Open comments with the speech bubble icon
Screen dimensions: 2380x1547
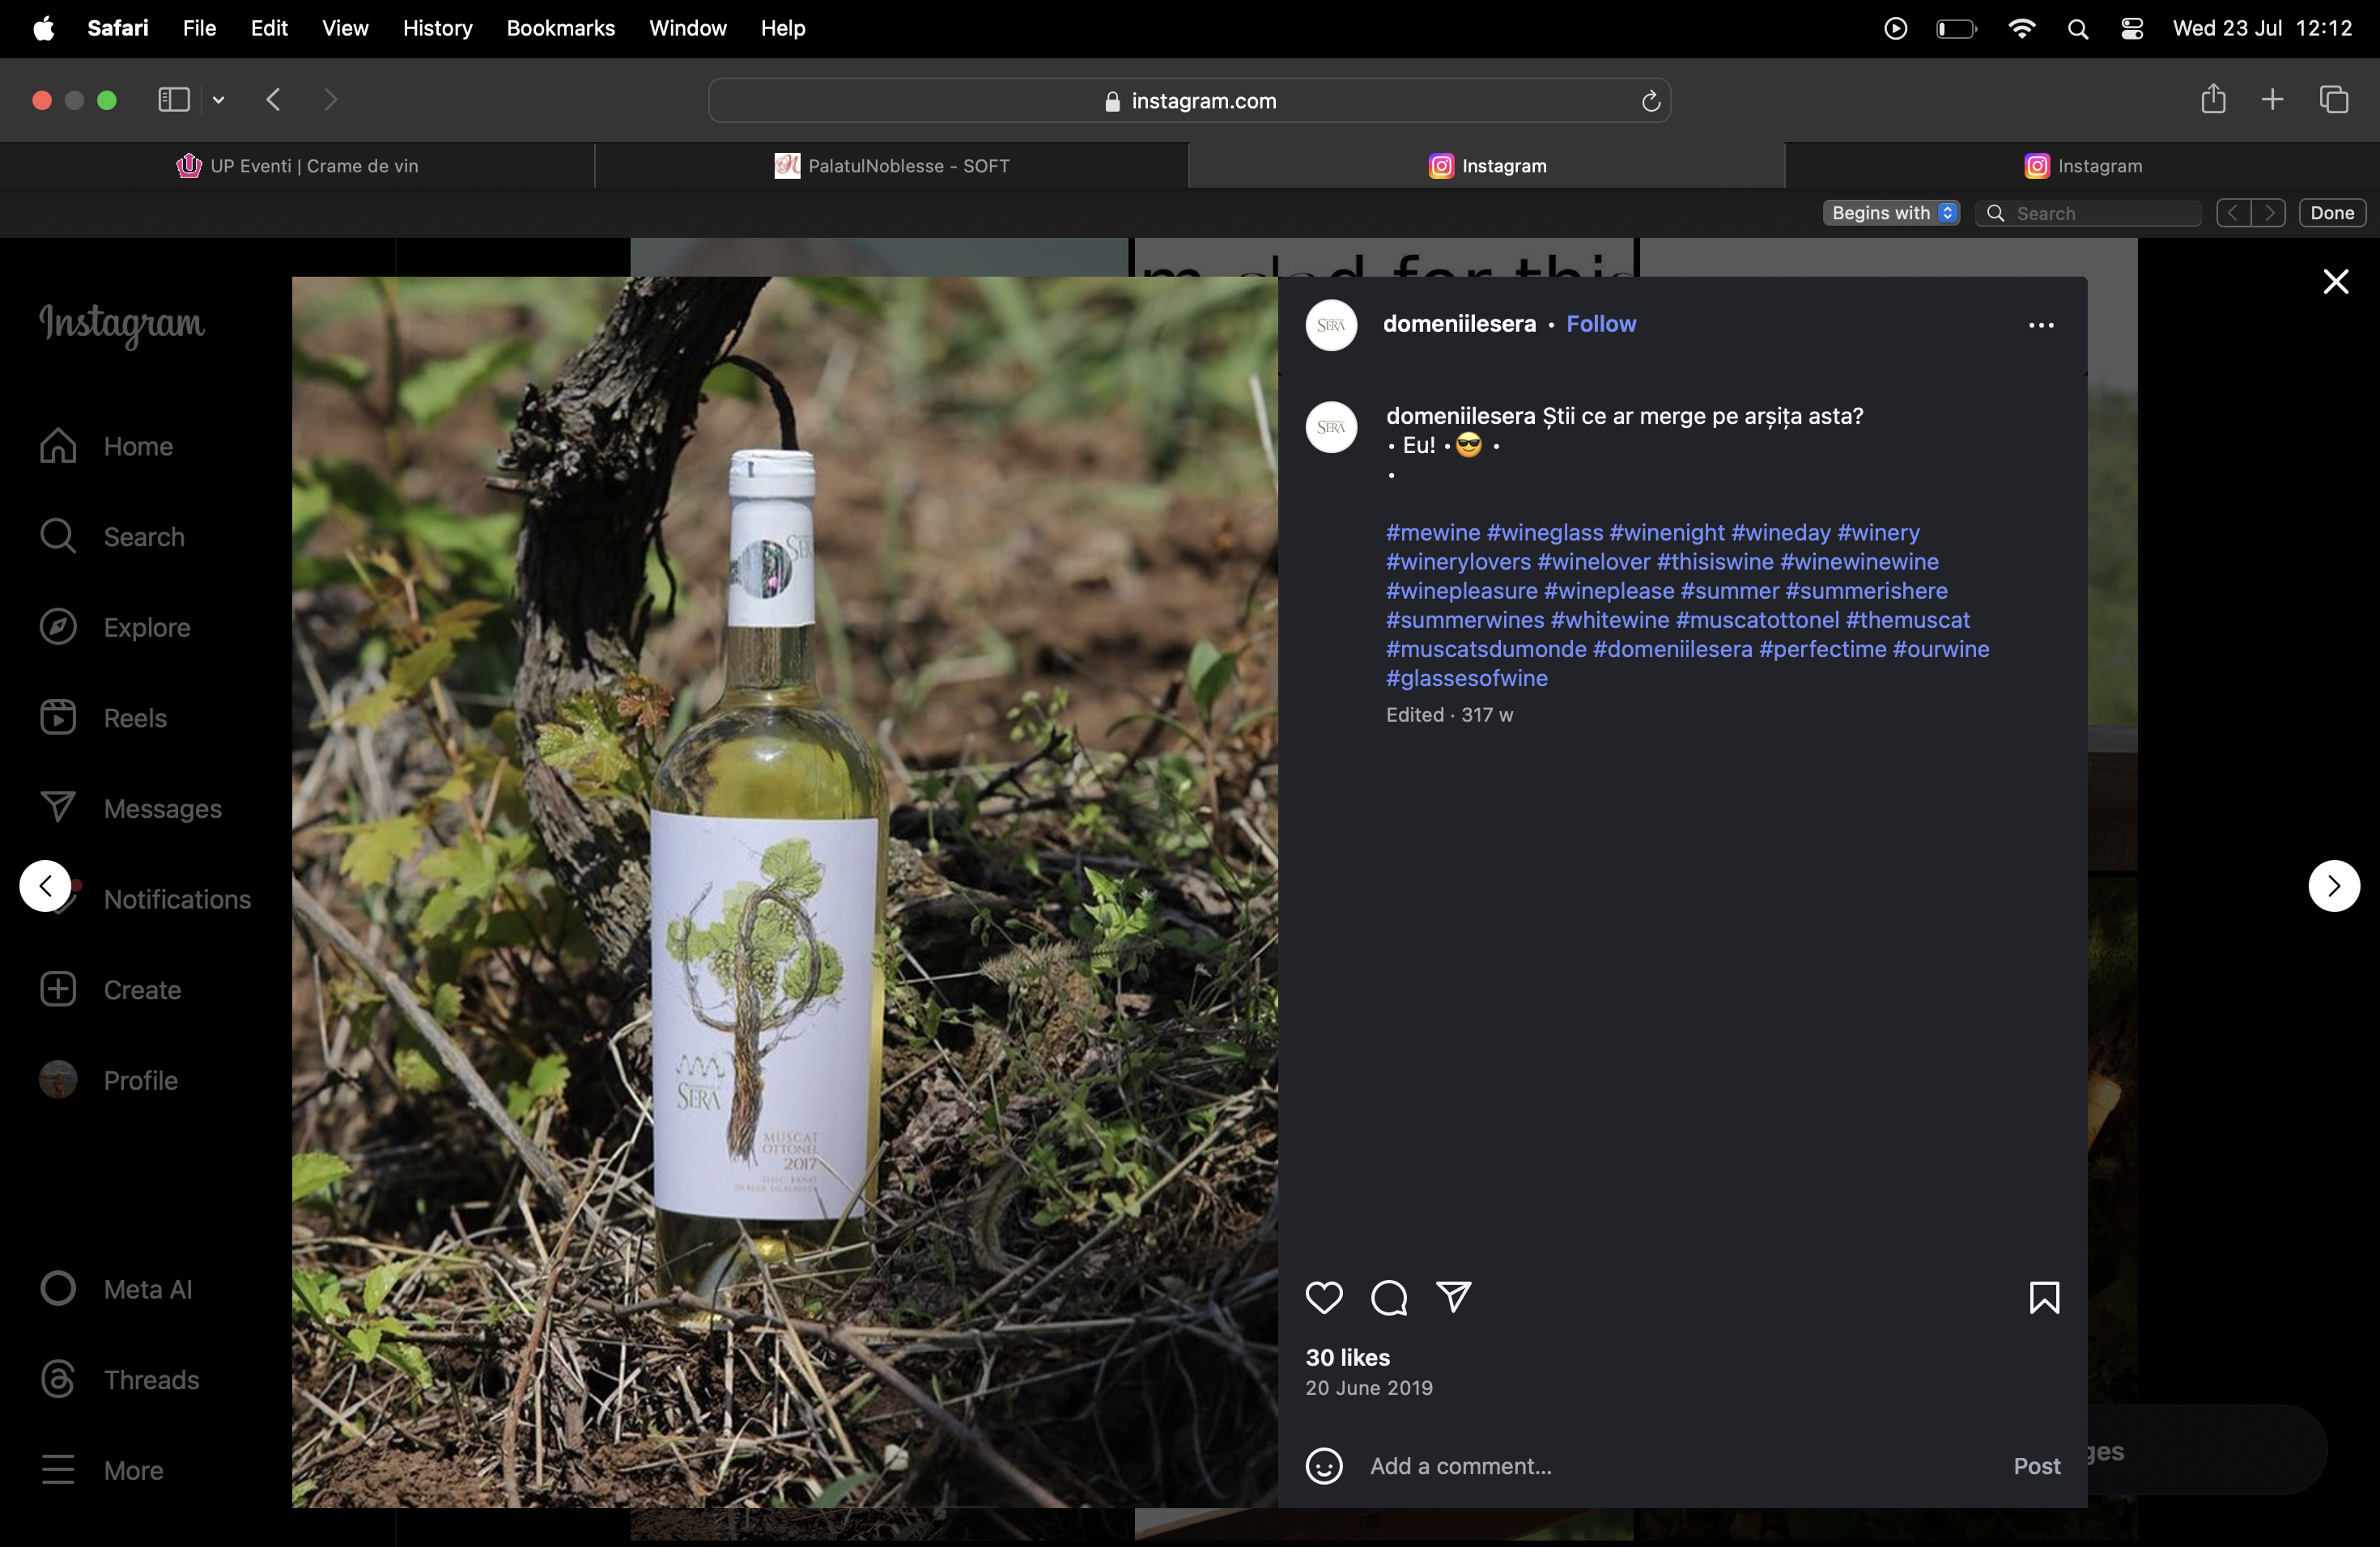point(1388,1297)
